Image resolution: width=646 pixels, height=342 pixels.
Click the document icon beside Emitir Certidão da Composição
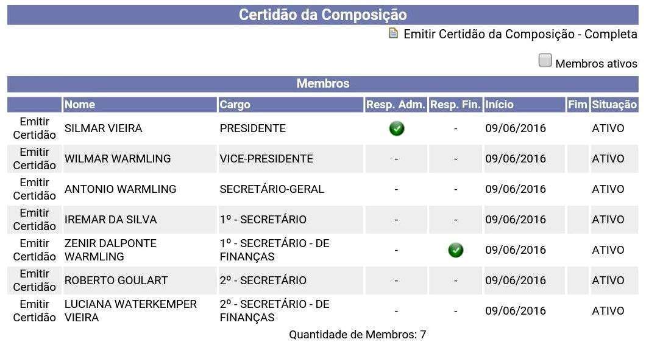394,33
